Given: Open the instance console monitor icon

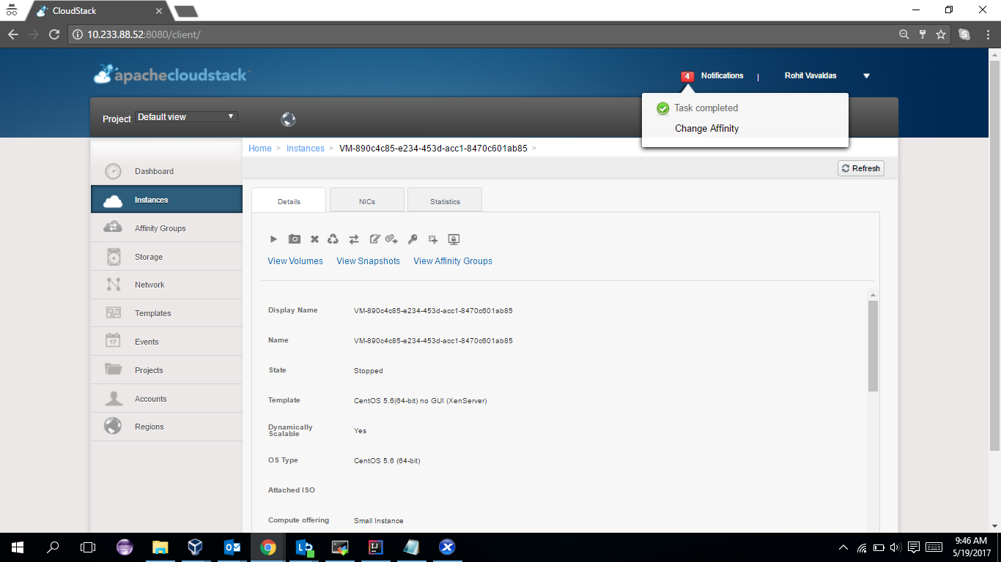Looking at the screenshot, I should pyautogui.click(x=454, y=239).
